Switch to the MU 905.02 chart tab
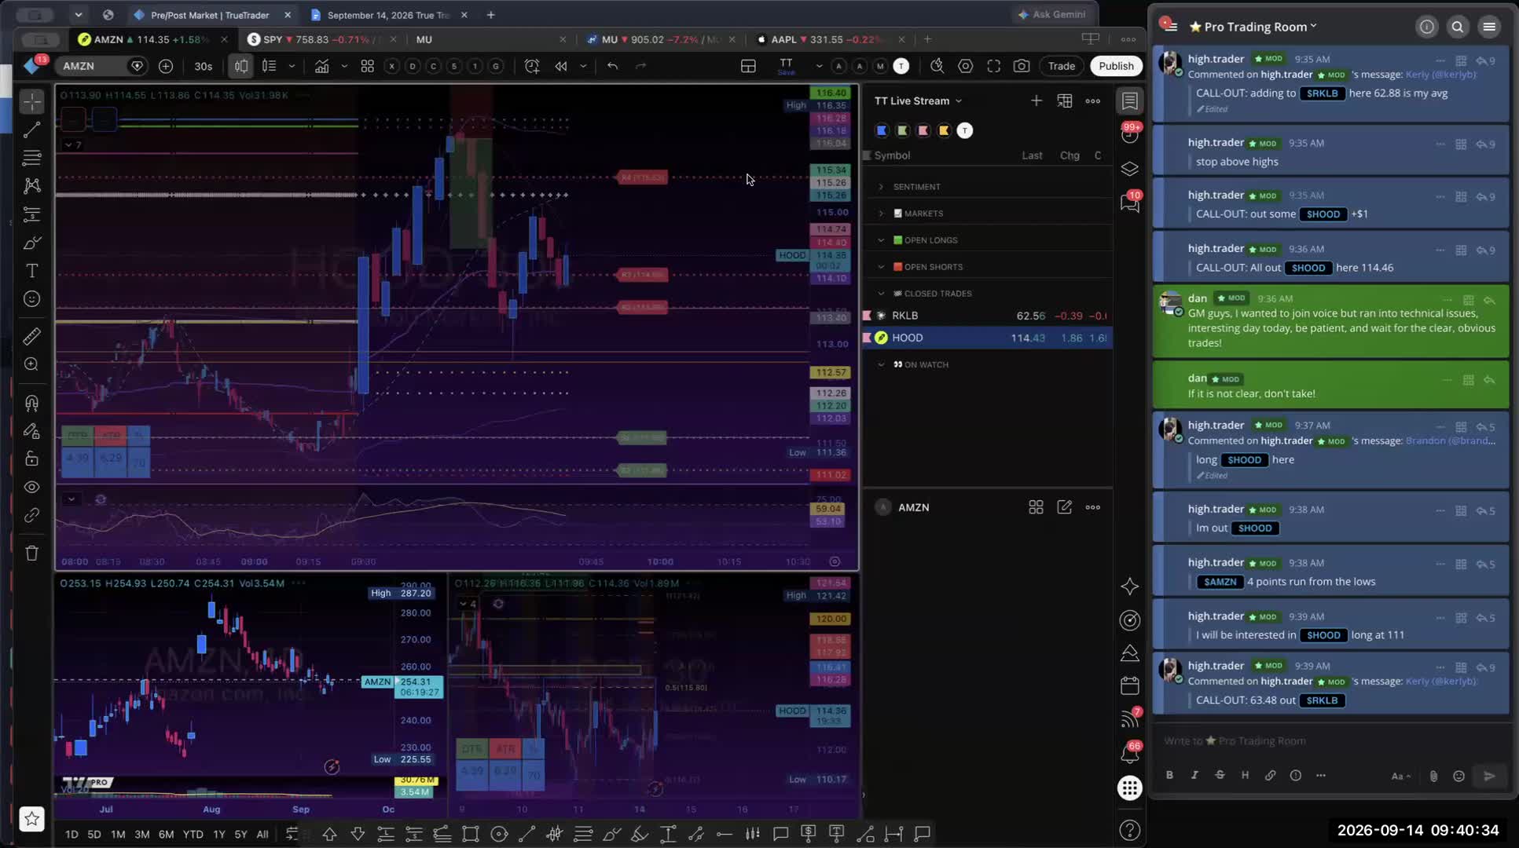This screenshot has width=1519, height=848. click(x=660, y=39)
